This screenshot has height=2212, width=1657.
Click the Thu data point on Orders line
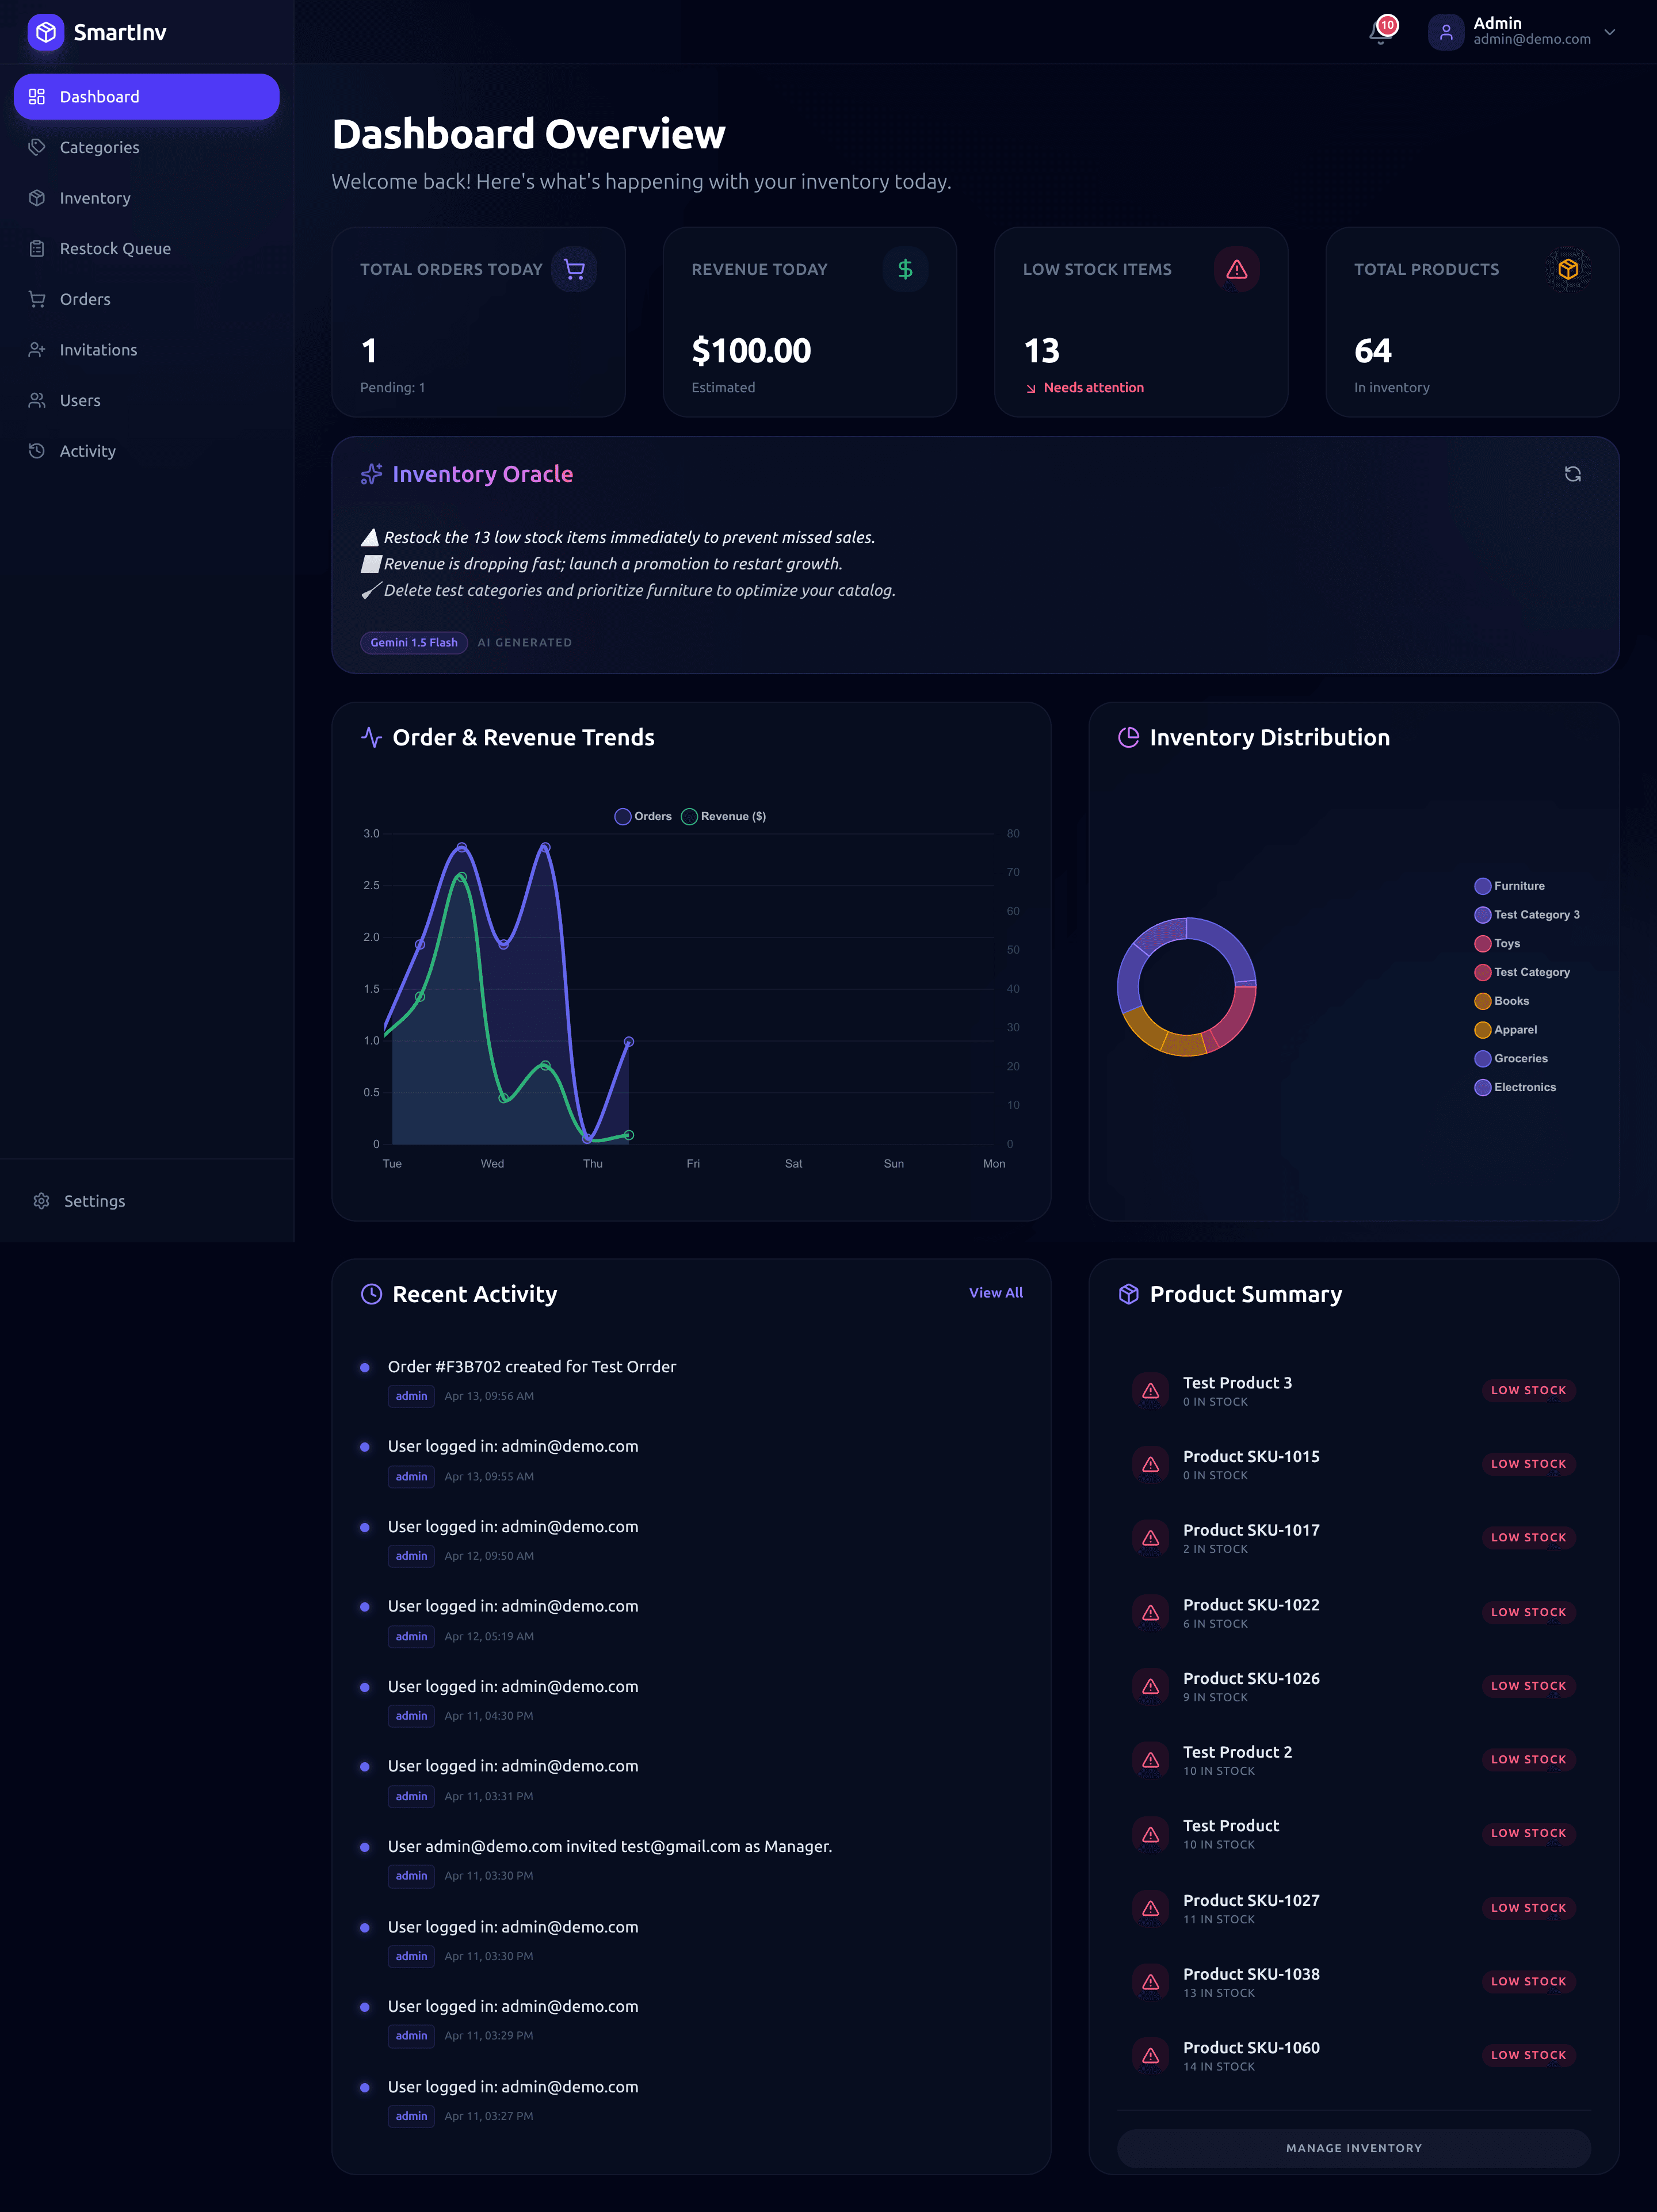coord(587,1139)
